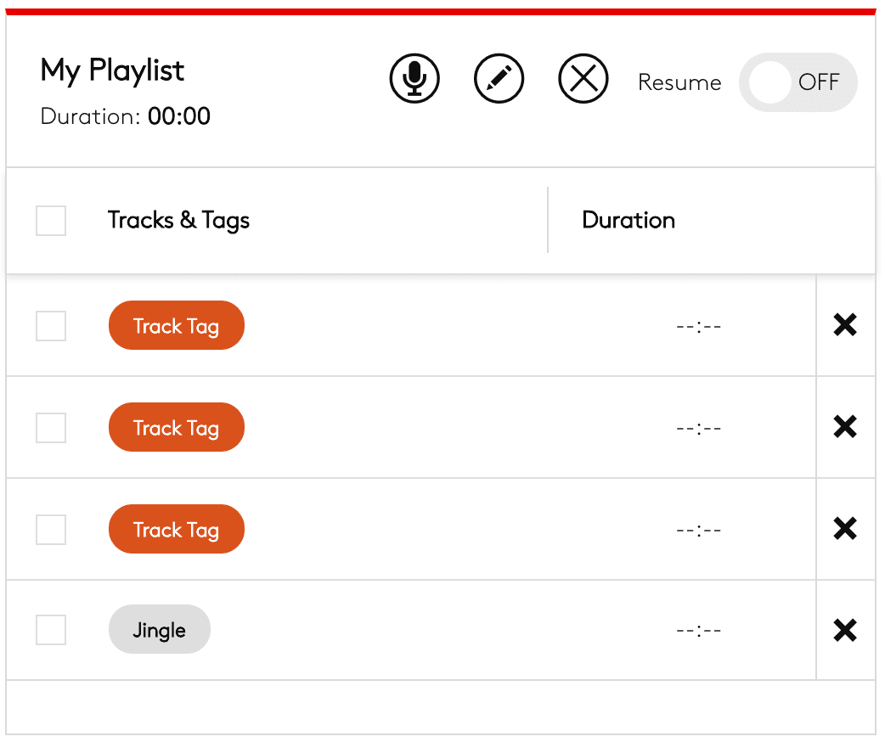Check the select-all checkbox in header
885x742 pixels.
pyautogui.click(x=51, y=221)
